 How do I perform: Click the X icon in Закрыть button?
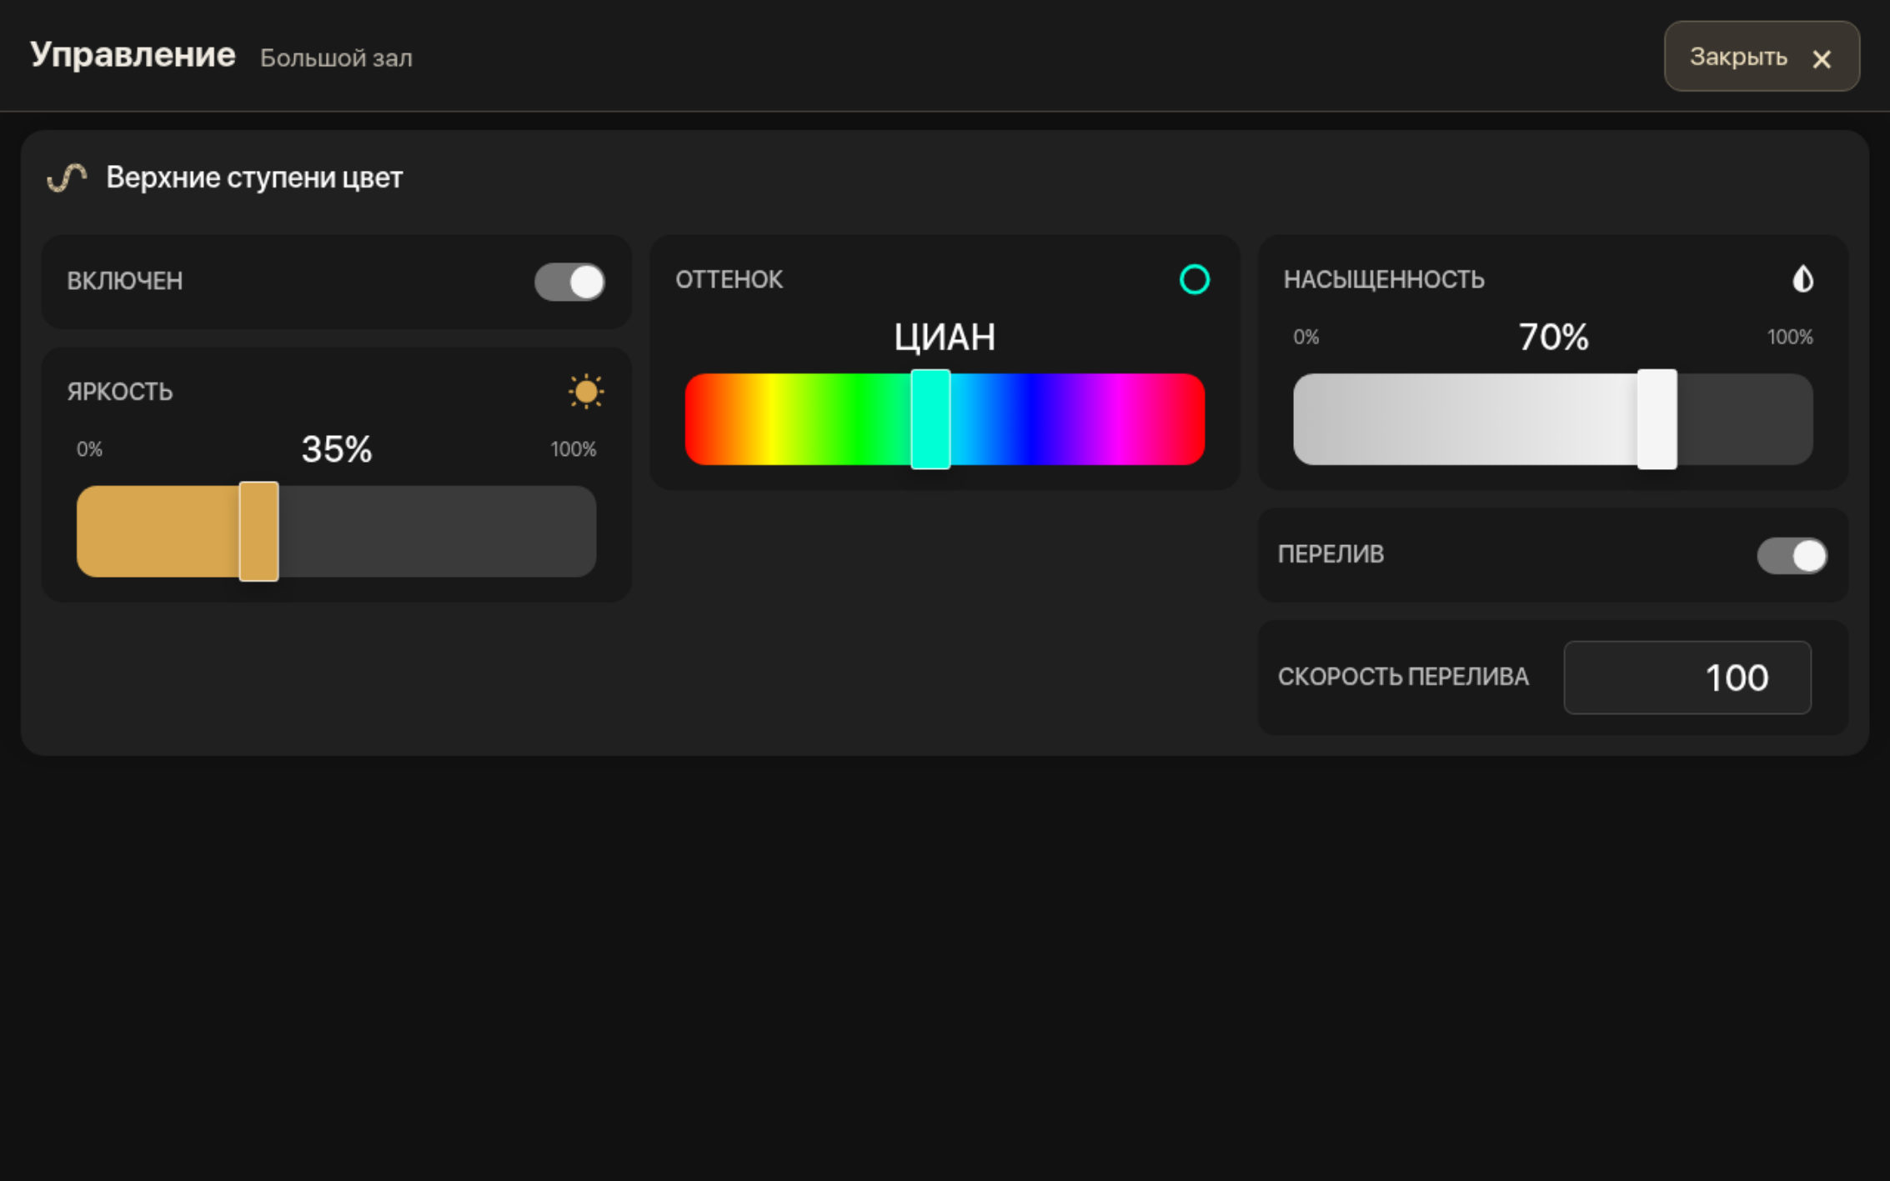point(1822,58)
